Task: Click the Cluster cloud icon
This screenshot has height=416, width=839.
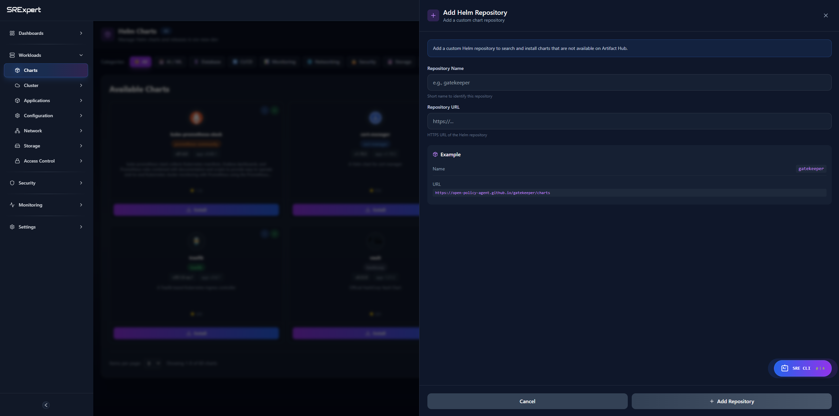Action: tap(18, 85)
